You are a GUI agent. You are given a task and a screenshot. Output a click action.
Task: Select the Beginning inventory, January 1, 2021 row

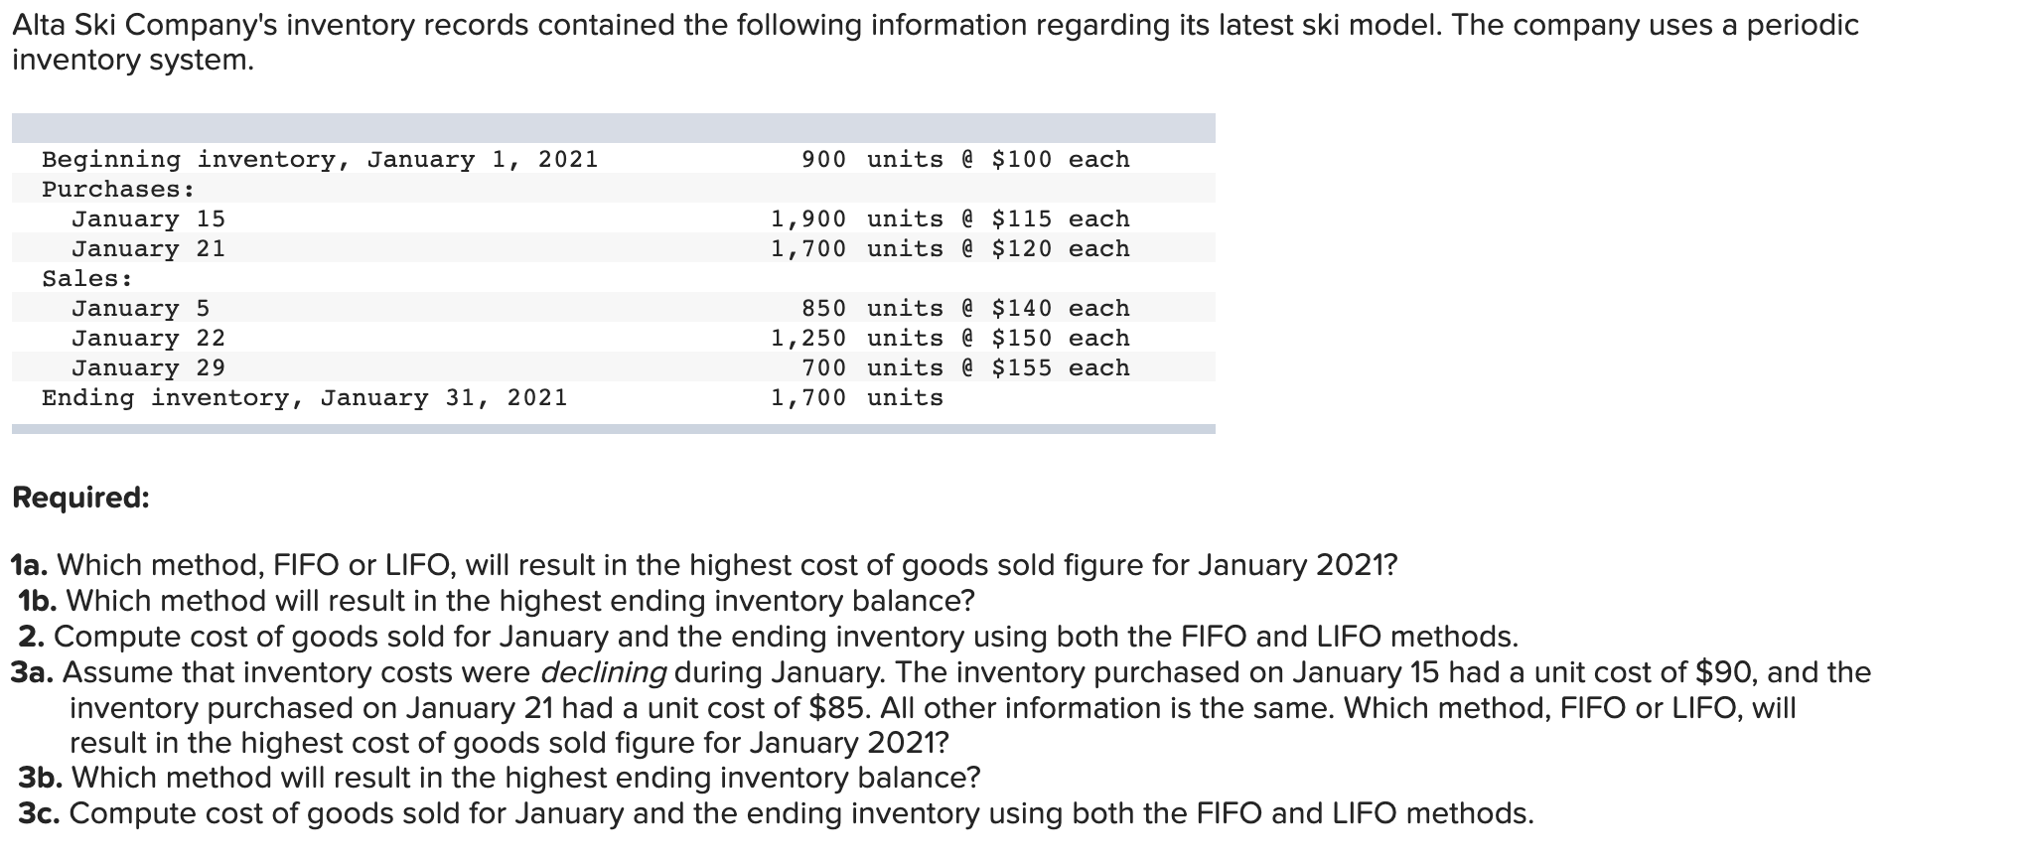point(613,159)
